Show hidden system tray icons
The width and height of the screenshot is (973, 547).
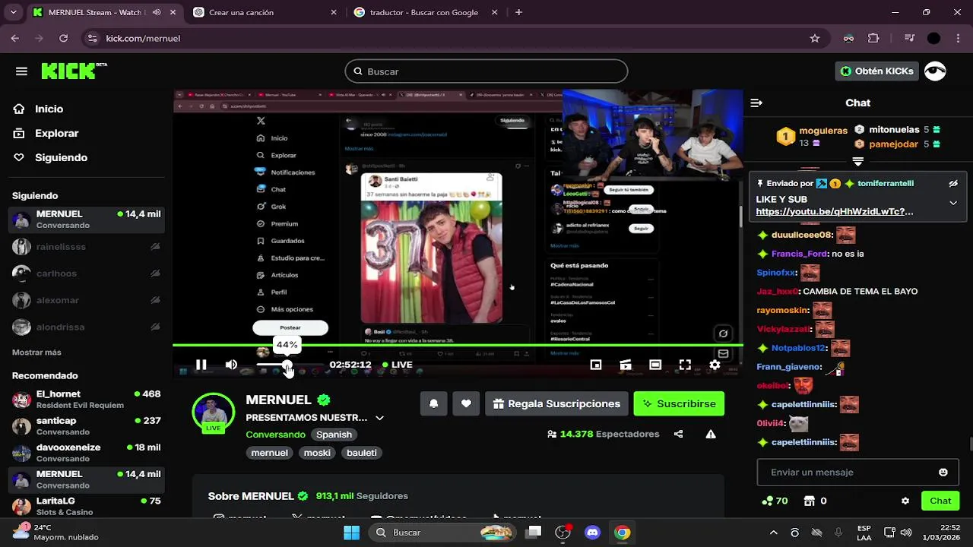coord(773,533)
